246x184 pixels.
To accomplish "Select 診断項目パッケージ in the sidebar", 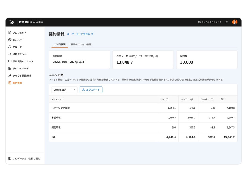I will pyautogui.click(x=23, y=61).
